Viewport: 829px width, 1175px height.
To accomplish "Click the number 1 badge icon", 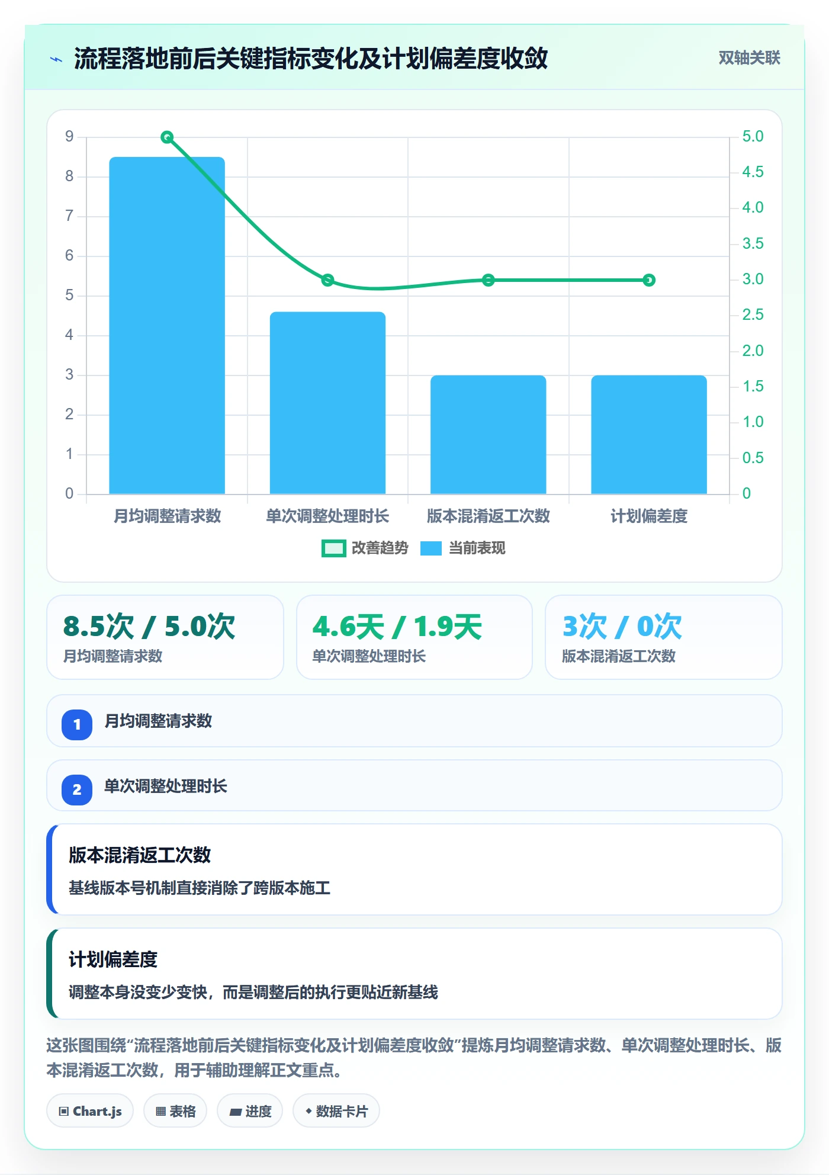I will 77,724.
